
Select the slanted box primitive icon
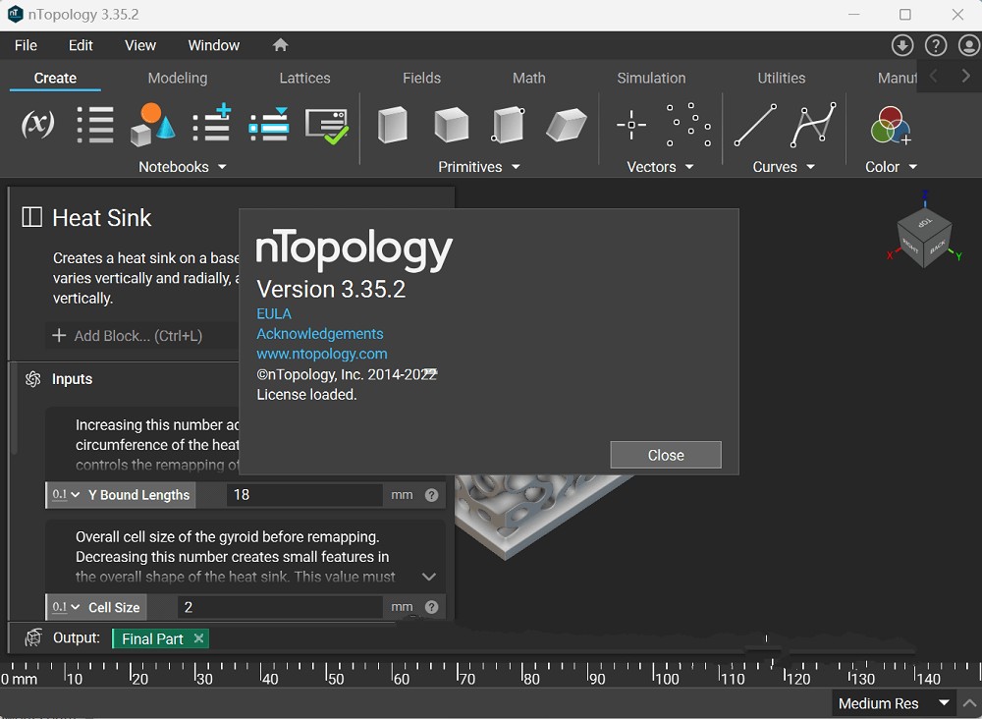tap(567, 125)
